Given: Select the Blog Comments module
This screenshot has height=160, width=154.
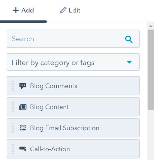Looking at the screenshot, I should (73, 86).
